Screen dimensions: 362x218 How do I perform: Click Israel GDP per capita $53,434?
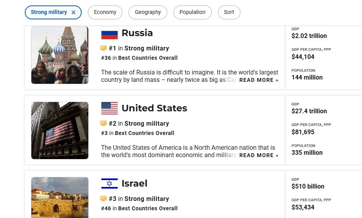click(x=303, y=207)
